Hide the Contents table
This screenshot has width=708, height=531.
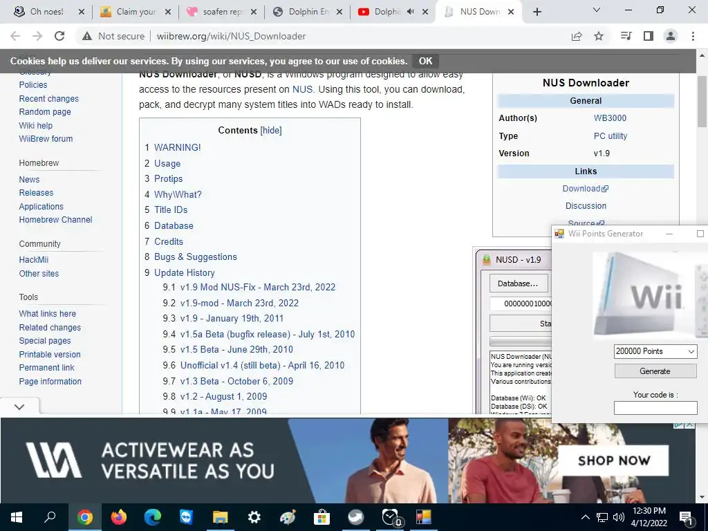coord(271,131)
